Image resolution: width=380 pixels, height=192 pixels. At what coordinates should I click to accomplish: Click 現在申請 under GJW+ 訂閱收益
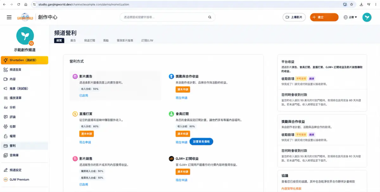click(181, 180)
